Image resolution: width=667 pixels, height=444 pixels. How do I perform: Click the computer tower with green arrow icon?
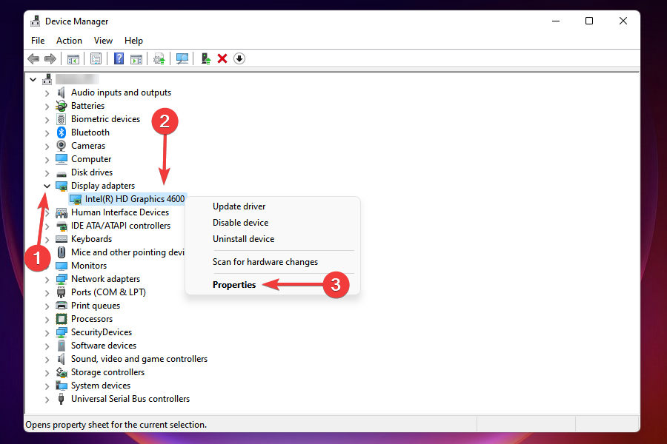205,58
